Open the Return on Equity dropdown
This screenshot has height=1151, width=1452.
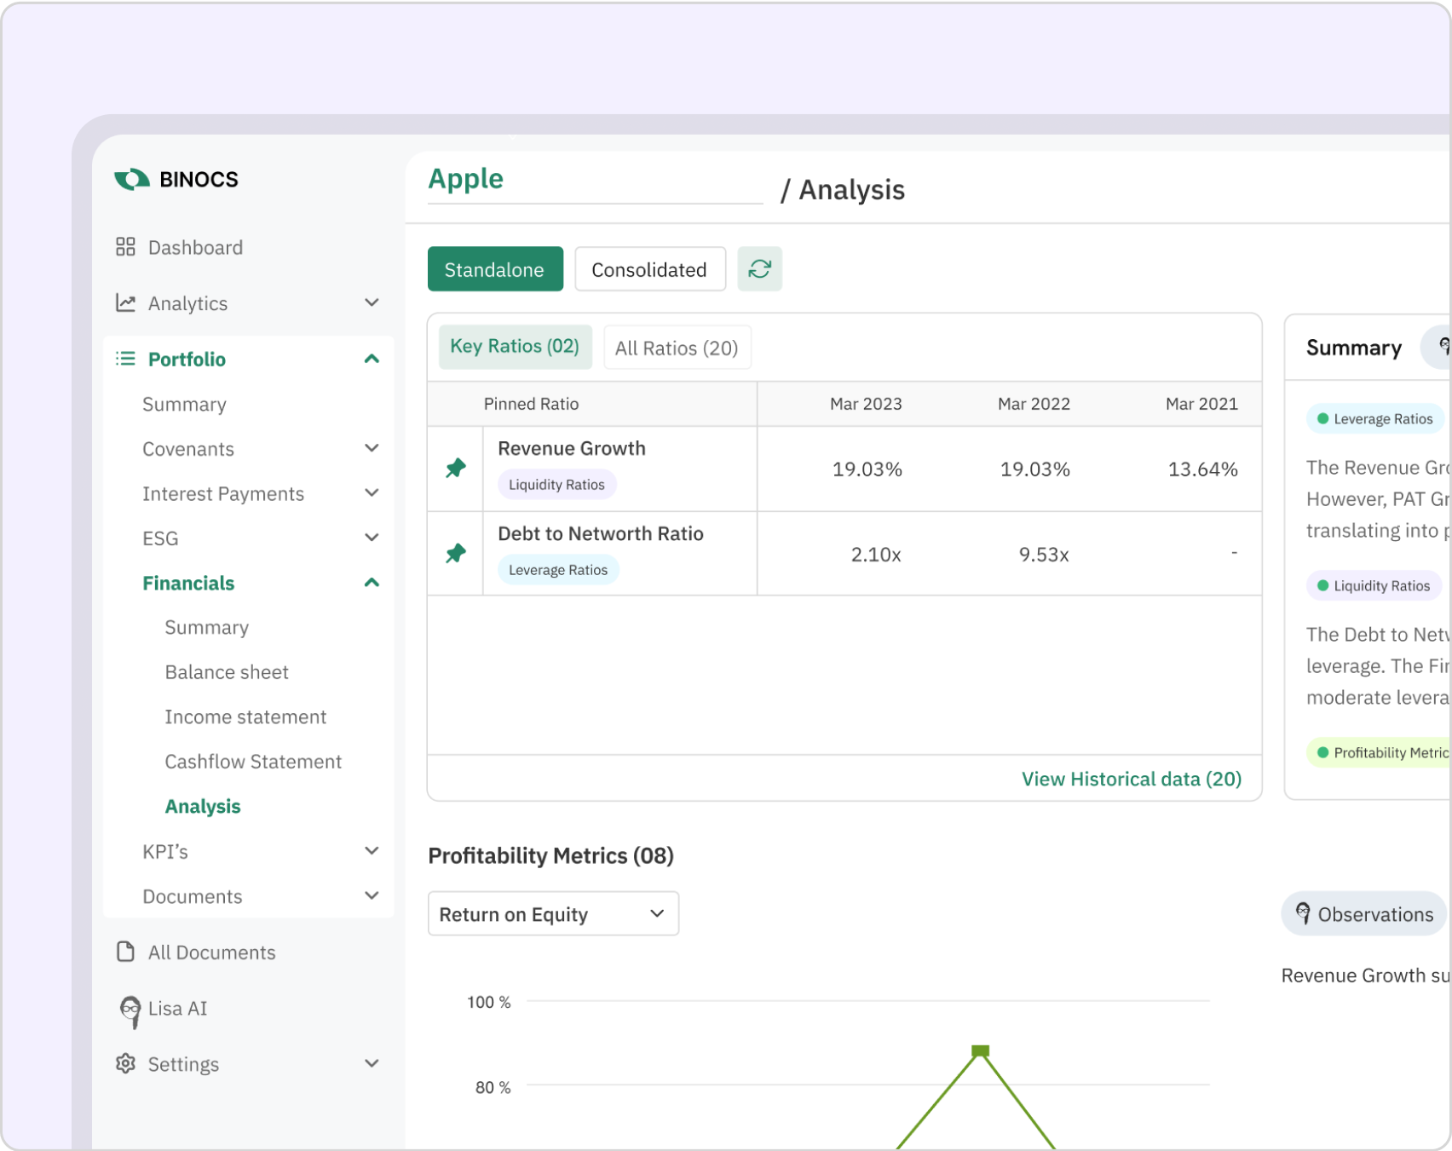(552, 914)
